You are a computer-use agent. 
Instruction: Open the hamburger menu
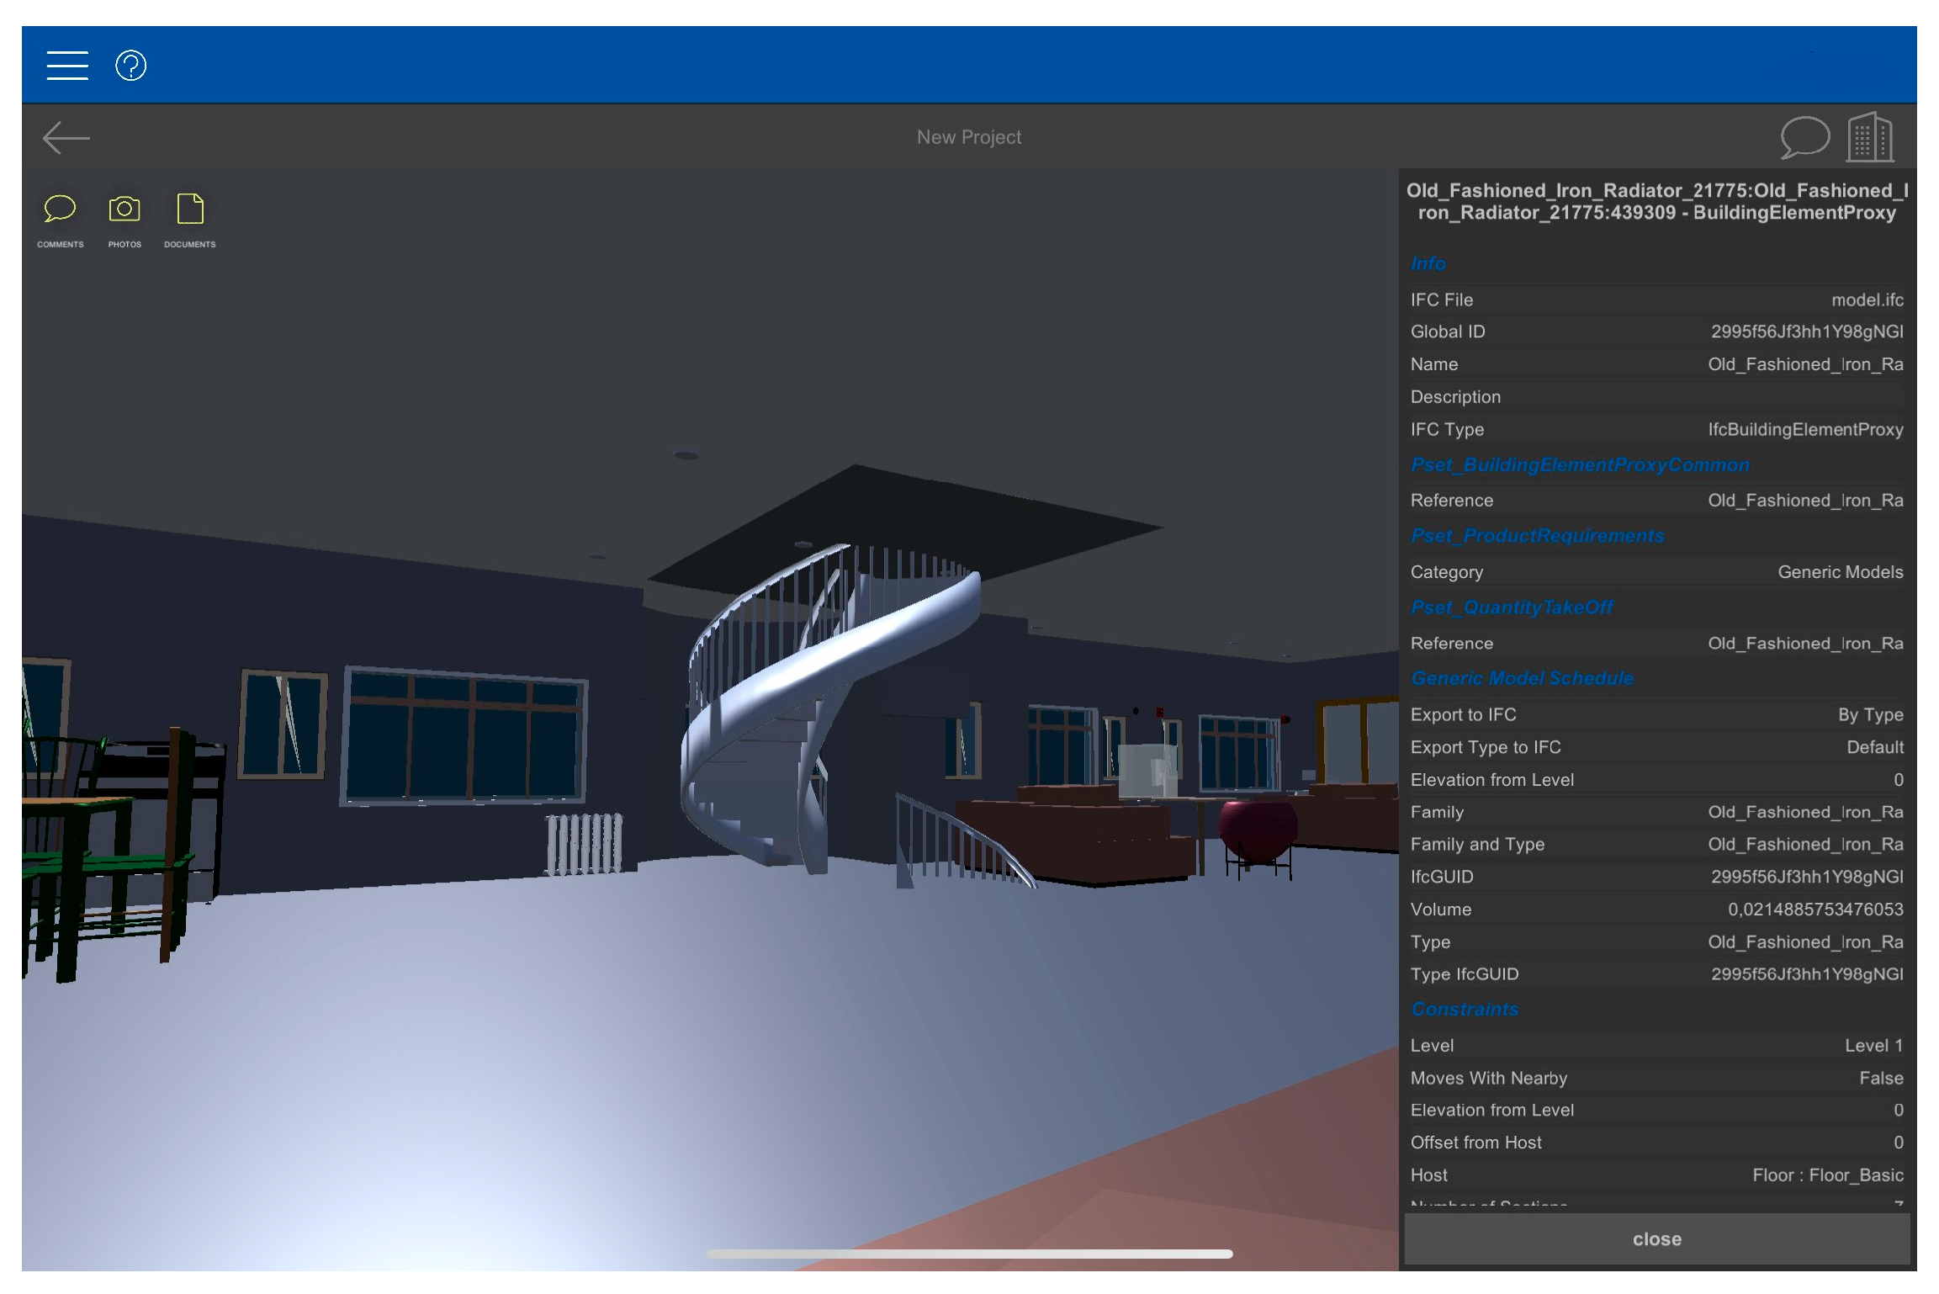click(x=67, y=66)
